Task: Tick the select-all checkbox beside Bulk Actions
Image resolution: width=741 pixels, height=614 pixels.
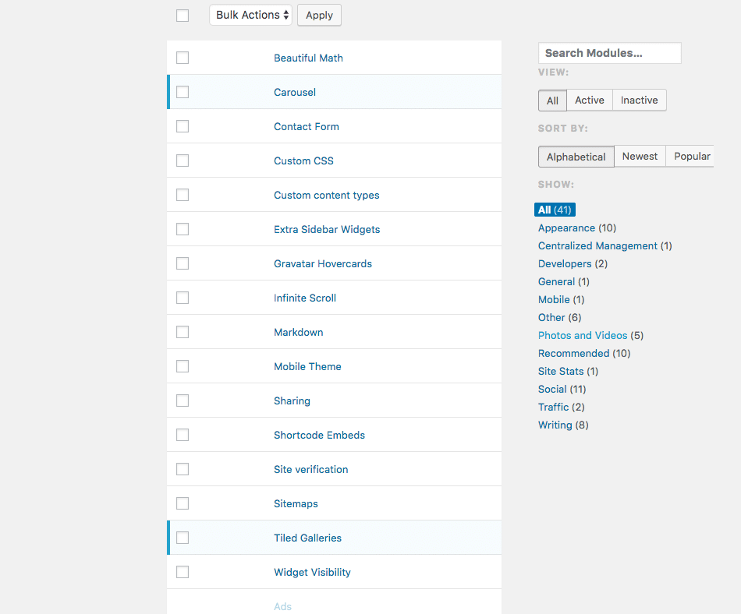Action: 183,16
